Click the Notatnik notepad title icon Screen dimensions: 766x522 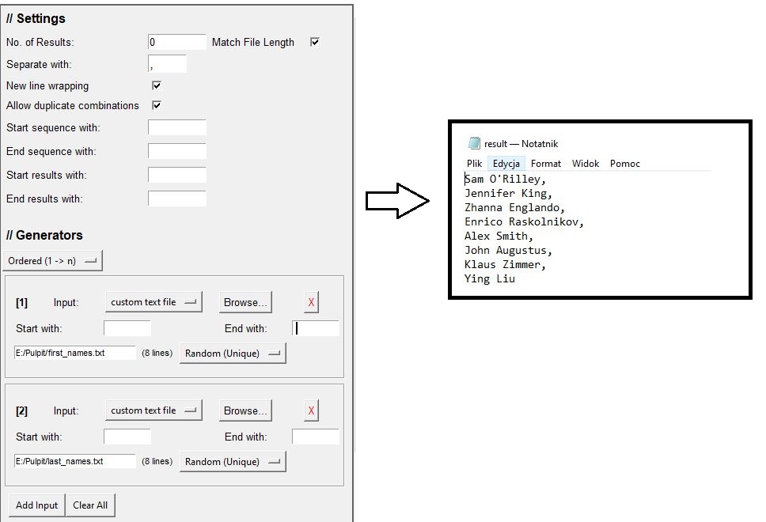[474, 143]
